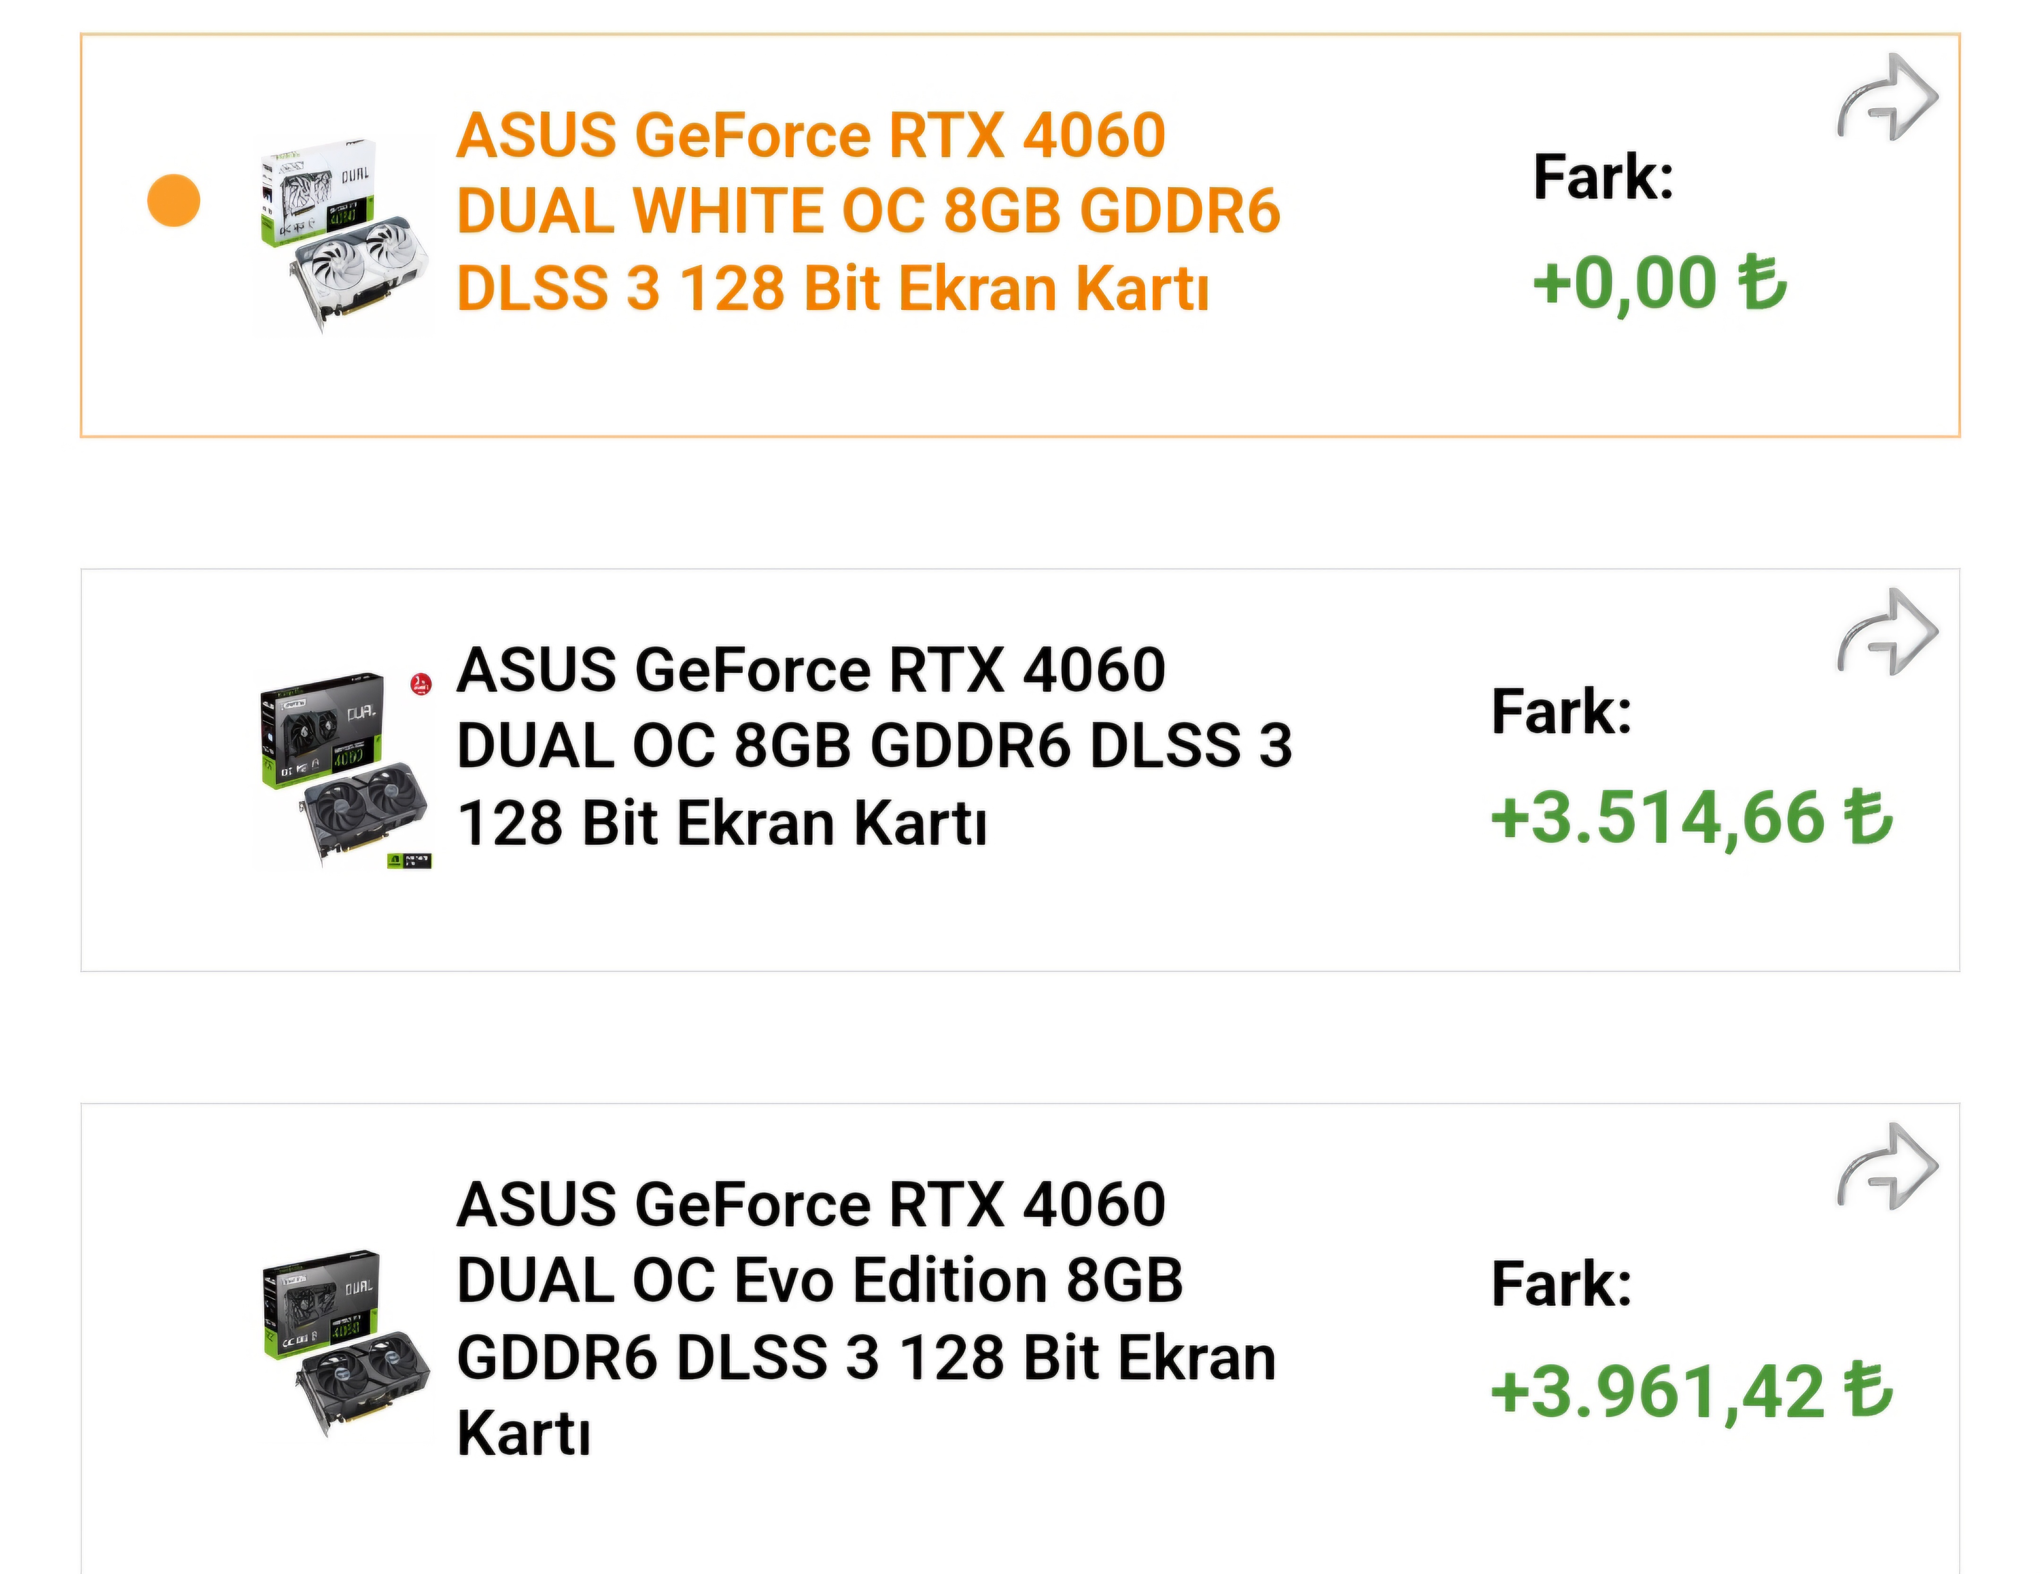Open ASUS RTX 4060 DUAL WHITE OC title

(x=867, y=212)
